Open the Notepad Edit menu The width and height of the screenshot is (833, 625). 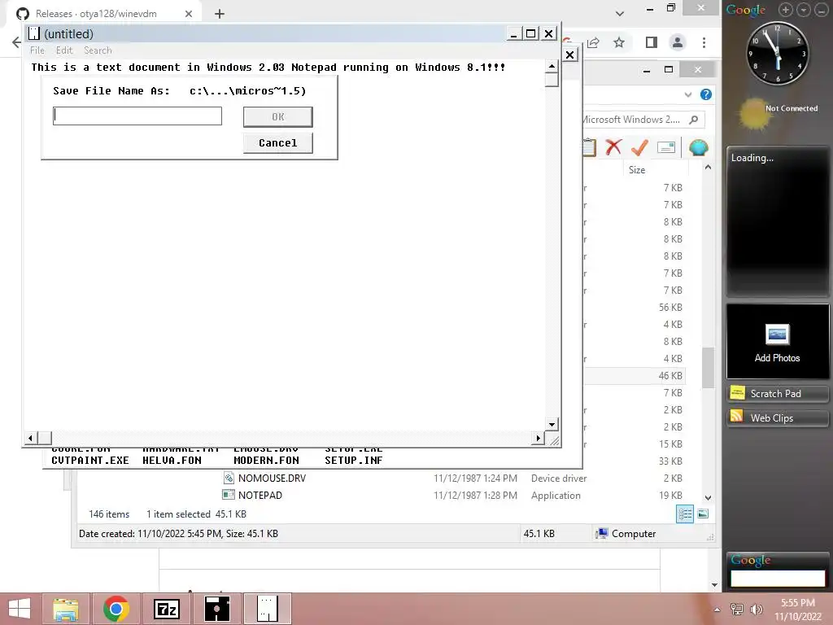pyautogui.click(x=63, y=50)
